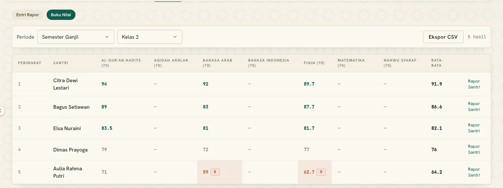Click Bagus's average 86.6
Image resolution: width=503 pixels, height=188 pixels.
[x=437, y=107]
